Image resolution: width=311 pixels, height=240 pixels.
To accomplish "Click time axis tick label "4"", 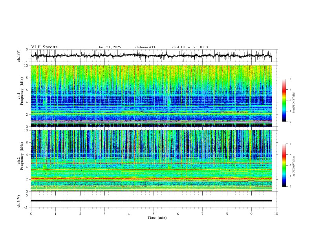I will pyautogui.click(x=129, y=214).
